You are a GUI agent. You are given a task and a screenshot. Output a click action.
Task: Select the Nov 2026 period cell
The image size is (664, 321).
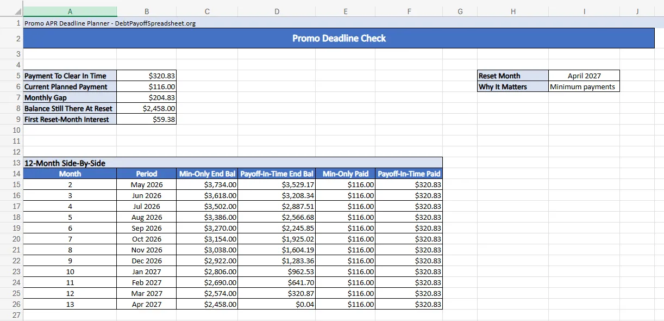146,250
